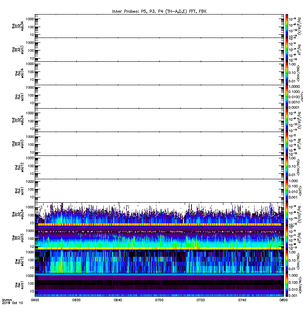Click the 'tha fff 32 edc34' panel label
Image resolution: width=303 pixels, height=323 pixels.
[x=18, y=26]
